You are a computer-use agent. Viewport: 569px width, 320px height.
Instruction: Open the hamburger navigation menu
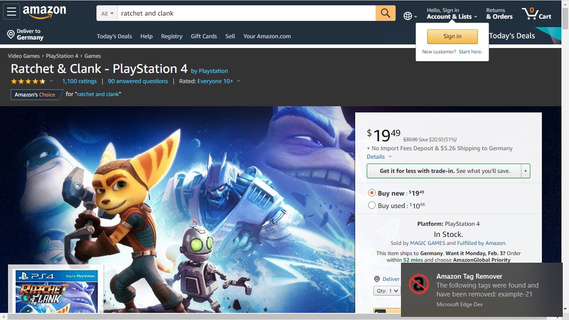pyautogui.click(x=12, y=12)
